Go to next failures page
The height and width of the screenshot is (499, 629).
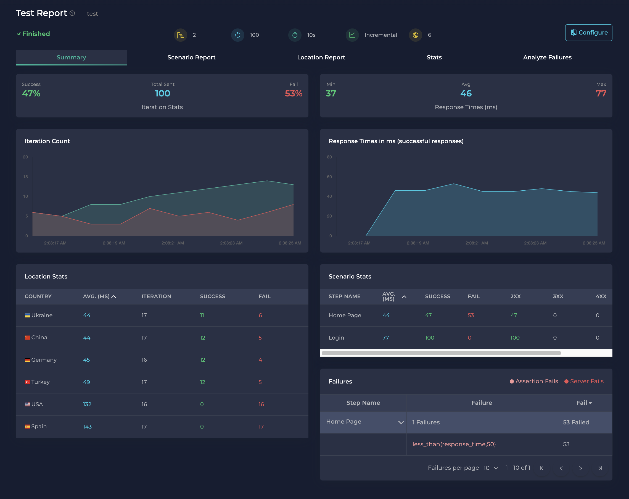pos(580,468)
